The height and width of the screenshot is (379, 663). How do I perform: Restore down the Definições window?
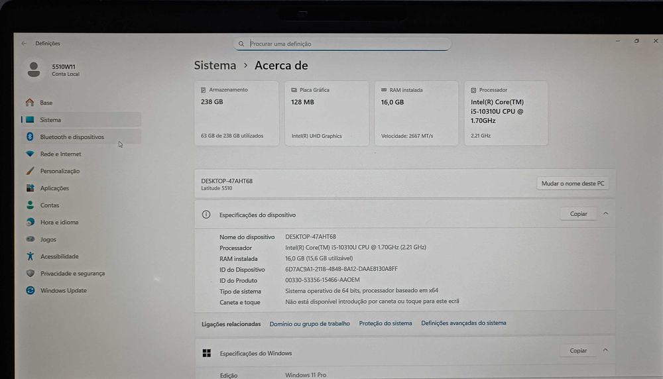tap(636, 41)
